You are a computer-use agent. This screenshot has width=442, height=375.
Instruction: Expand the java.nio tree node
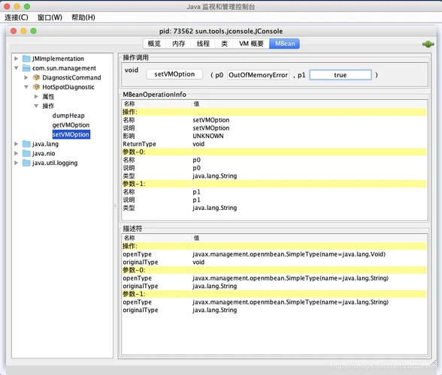click(17, 153)
